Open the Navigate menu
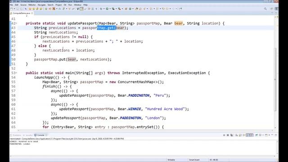 [x=41, y=5]
